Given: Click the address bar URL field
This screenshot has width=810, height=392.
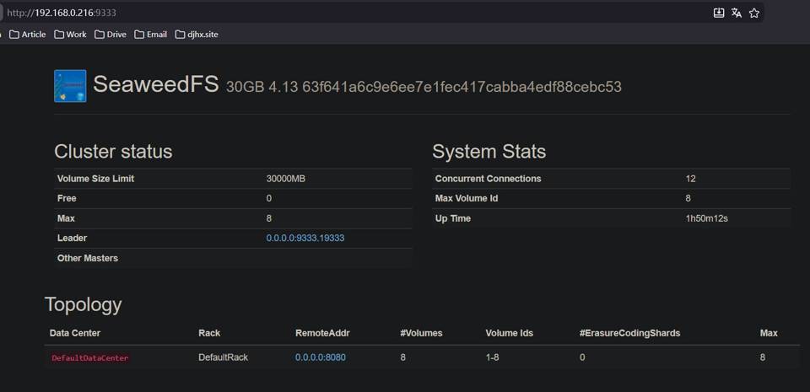Looking at the screenshot, I should point(337,13).
